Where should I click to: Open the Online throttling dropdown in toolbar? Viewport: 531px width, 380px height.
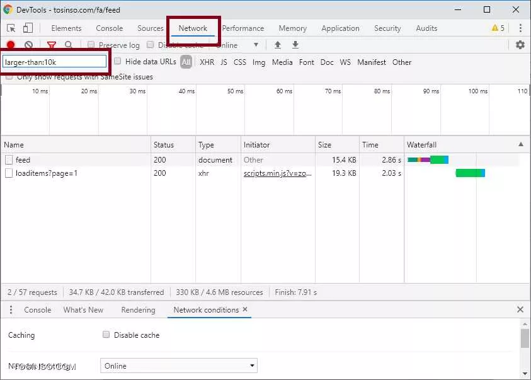(238, 45)
